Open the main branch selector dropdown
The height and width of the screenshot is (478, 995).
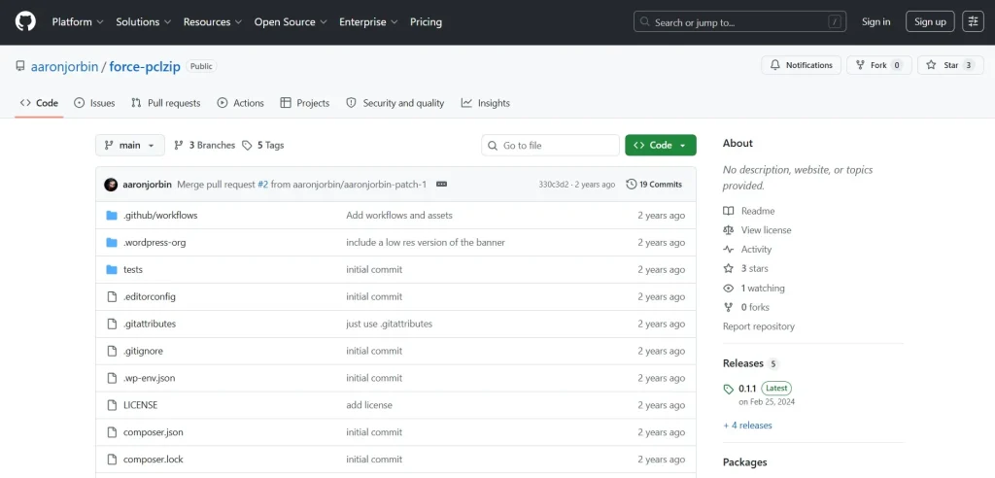[x=130, y=146]
